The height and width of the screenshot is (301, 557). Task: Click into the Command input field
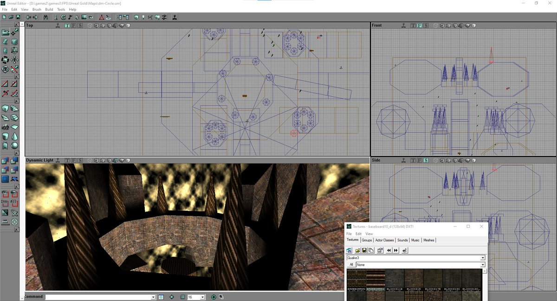click(98, 297)
